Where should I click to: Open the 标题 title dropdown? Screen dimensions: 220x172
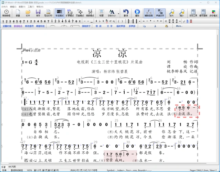click(x=102, y=13)
